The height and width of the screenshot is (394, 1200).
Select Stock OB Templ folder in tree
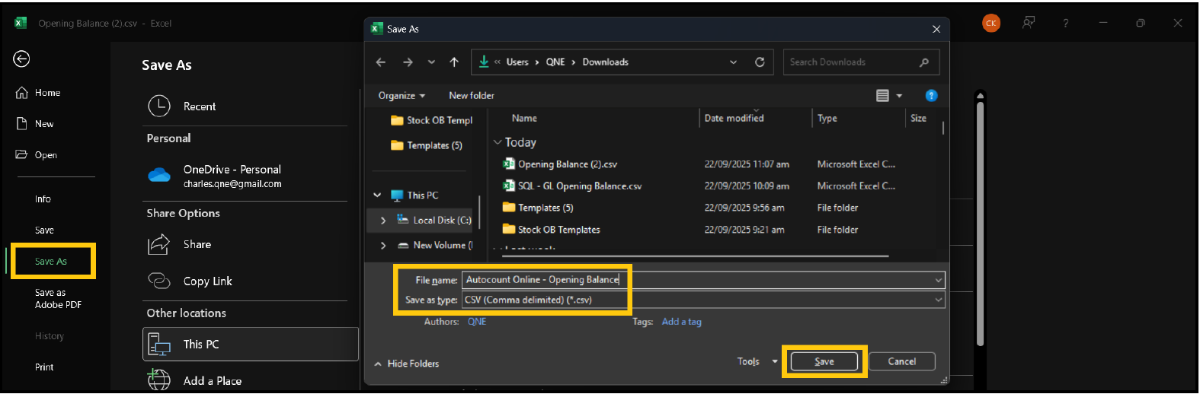[x=431, y=120]
